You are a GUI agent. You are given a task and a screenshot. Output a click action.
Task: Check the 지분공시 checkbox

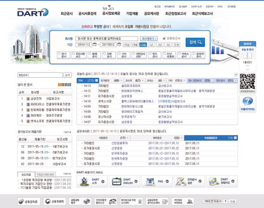coord(105,54)
